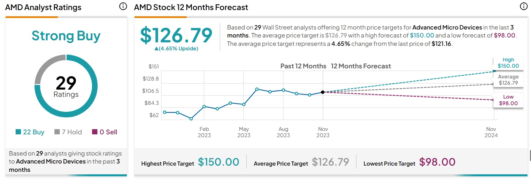Click the Lowest Price Target $98.00 value
Viewport: 531px width, 184px height.
point(437,162)
